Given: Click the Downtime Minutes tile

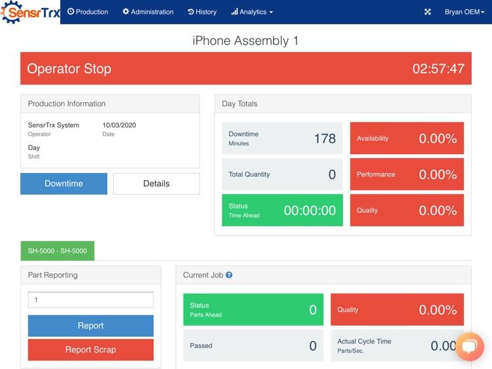Looking at the screenshot, I should click(282, 138).
